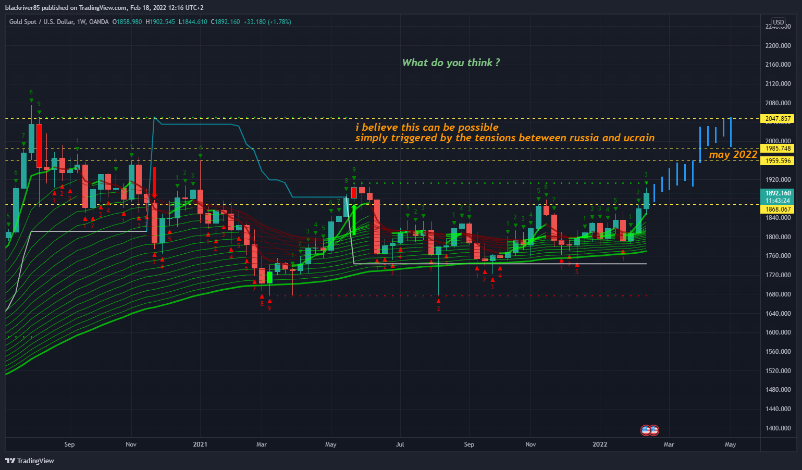This screenshot has height=470, width=802.
Task: Click the 'blackriver85 published on TradingView.com' header text
Action: (x=66, y=8)
